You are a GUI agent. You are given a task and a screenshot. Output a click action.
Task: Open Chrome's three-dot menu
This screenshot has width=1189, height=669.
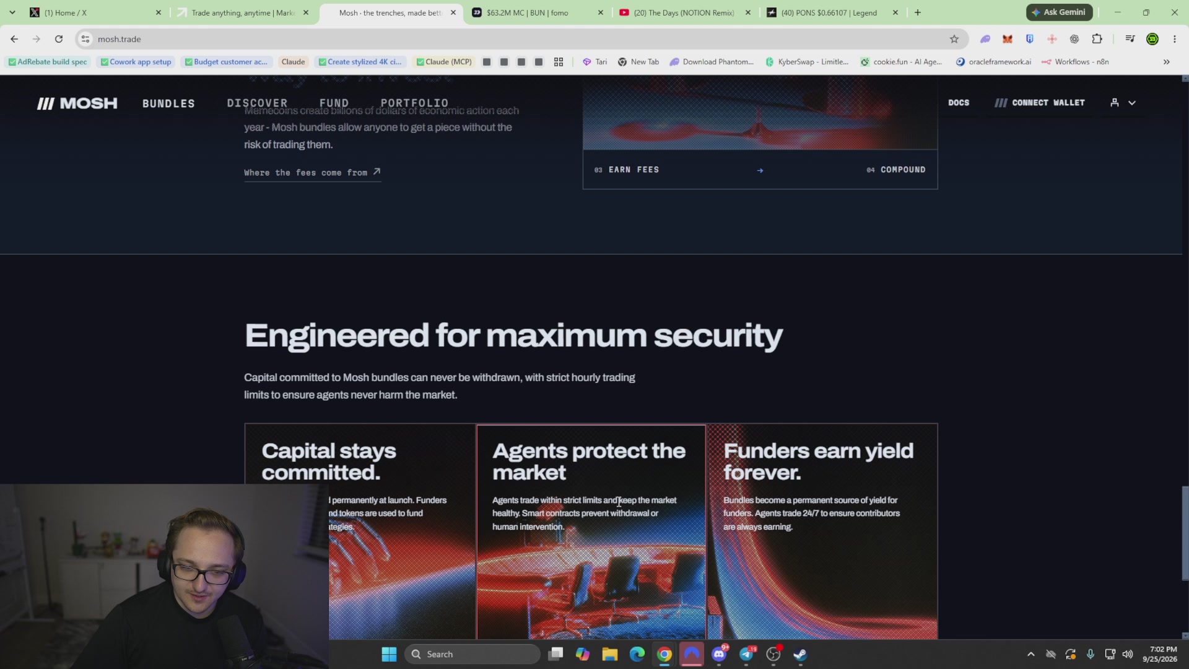coord(1175,39)
